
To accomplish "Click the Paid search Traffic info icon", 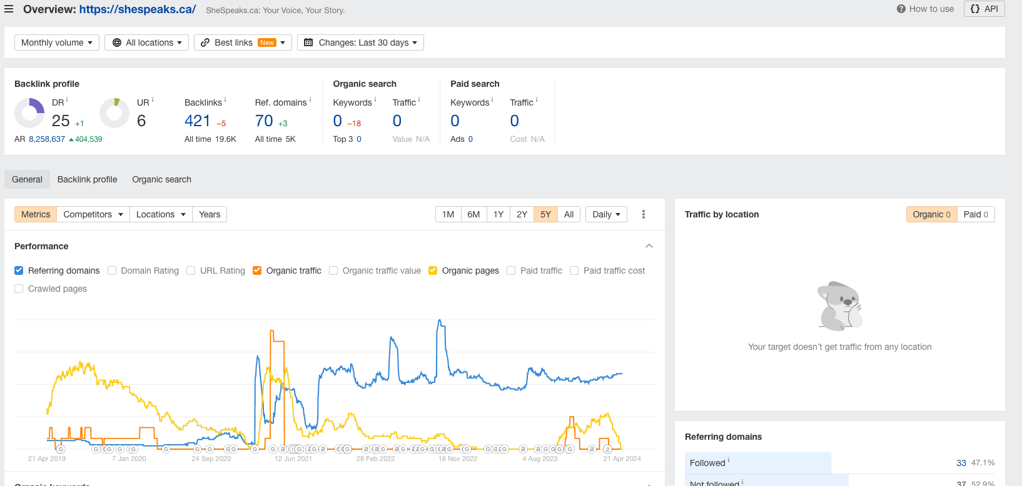I will (x=537, y=100).
